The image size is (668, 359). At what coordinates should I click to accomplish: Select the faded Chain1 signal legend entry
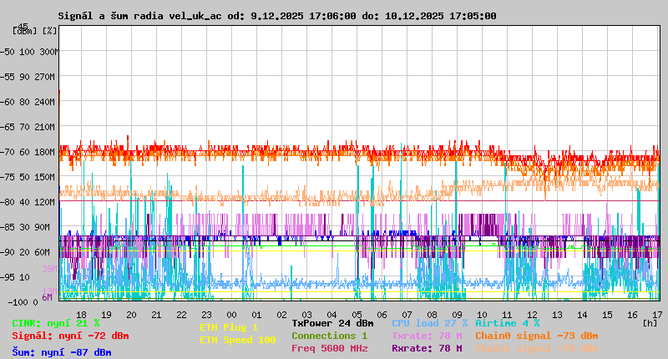pos(536,348)
